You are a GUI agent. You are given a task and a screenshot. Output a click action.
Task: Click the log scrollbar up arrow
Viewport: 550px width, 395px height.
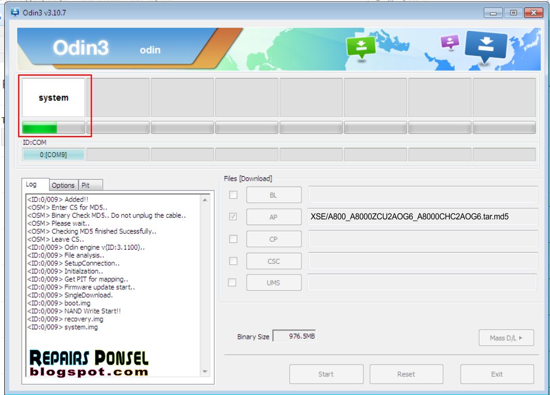tap(205, 200)
